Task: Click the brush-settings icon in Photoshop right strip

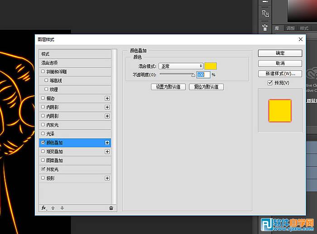Action: click(265, 27)
